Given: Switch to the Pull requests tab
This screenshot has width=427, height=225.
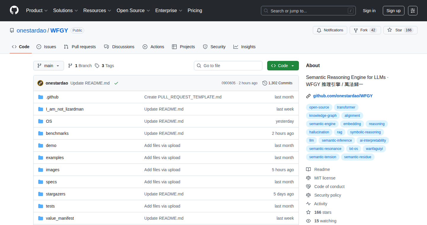Looking at the screenshot, I should [80, 47].
